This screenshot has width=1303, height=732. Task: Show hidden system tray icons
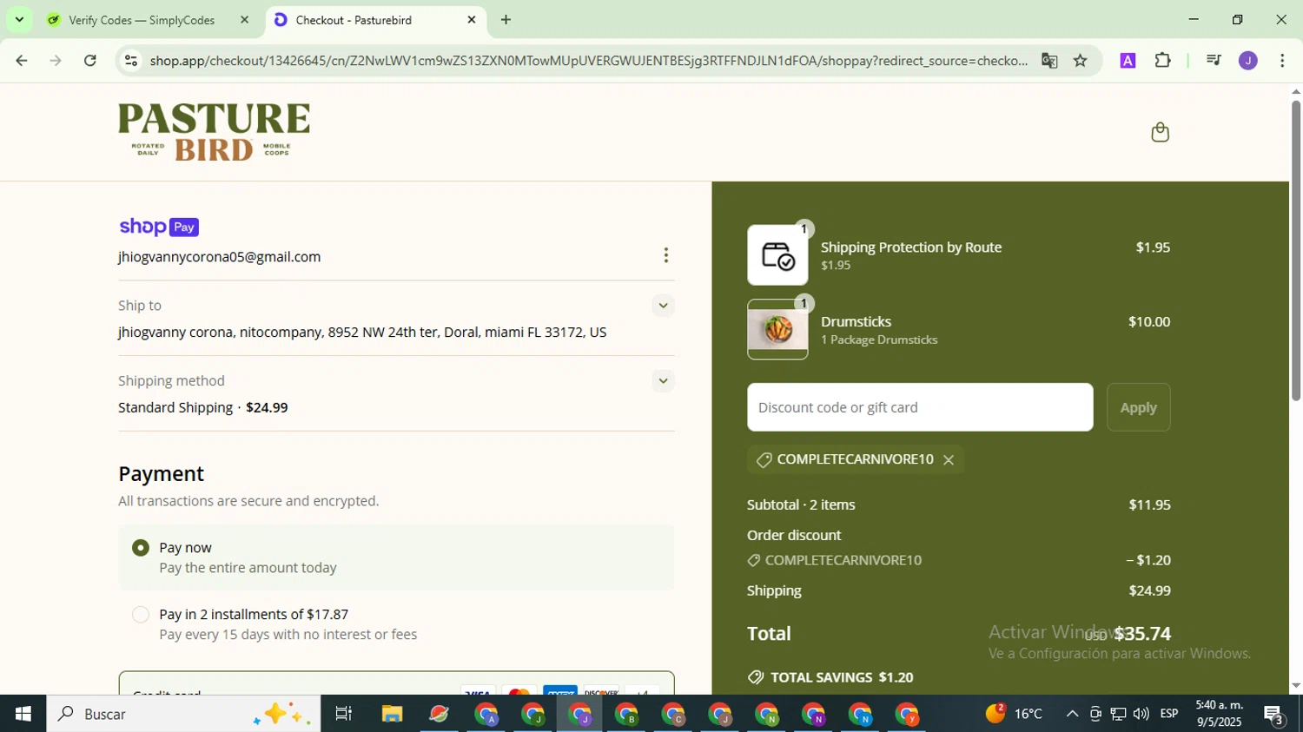1072,714
